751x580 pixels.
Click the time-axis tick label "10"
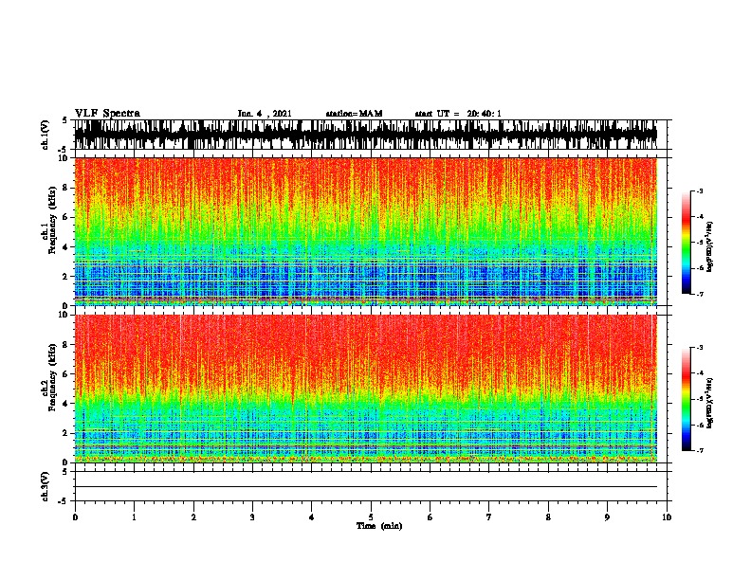[x=667, y=517]
